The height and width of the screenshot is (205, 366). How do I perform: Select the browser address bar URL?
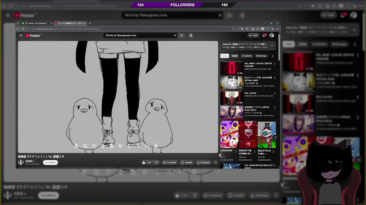point(65,29)
